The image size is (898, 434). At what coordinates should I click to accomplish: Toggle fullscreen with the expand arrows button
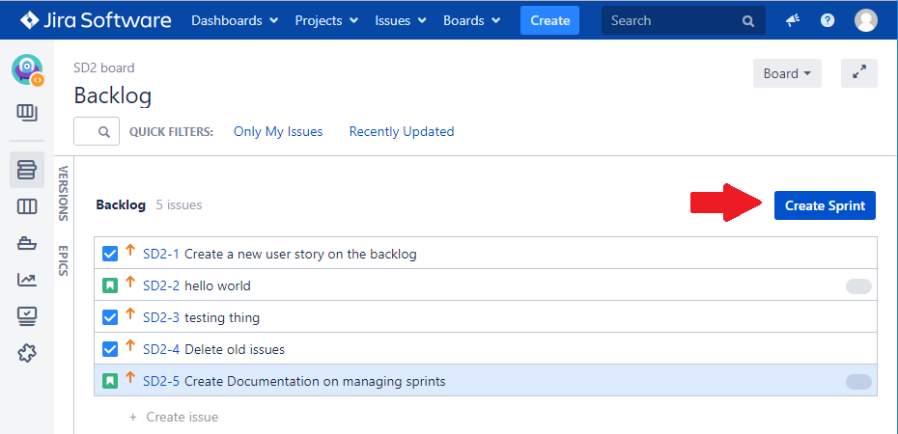pyautogui.click(x=858, y=73)
